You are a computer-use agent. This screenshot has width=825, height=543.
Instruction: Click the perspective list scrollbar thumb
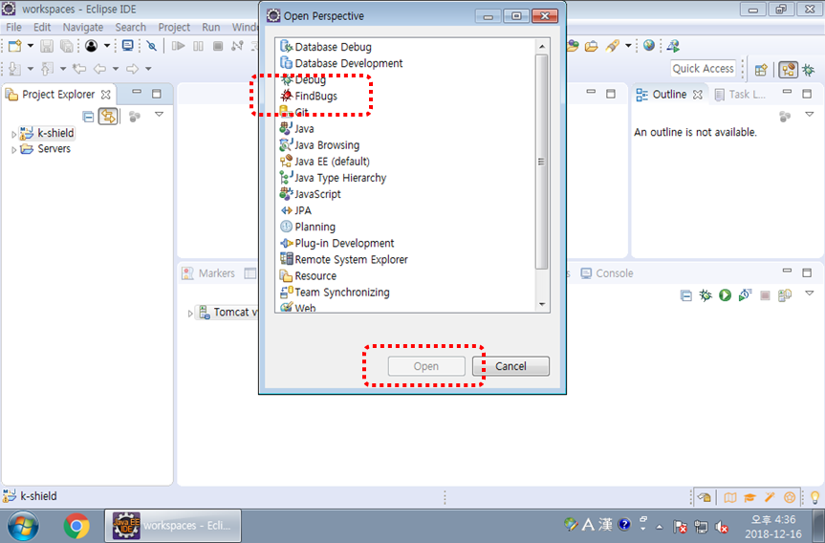[x=541, y=161]
